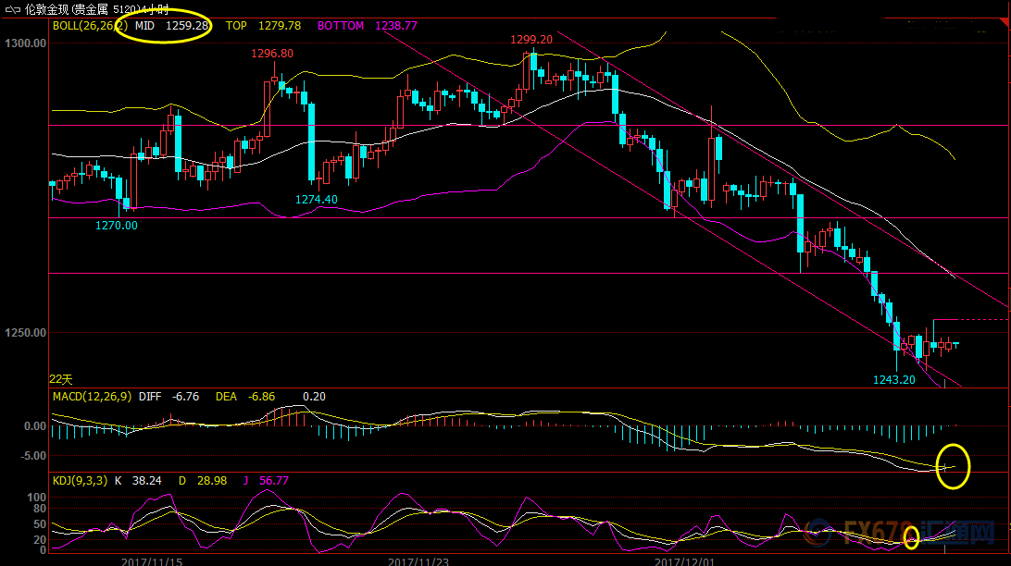This screenshot has width=1011, height=566.
Task: Click the 1274.40 low price marker
Action: [x=317, y=200]
